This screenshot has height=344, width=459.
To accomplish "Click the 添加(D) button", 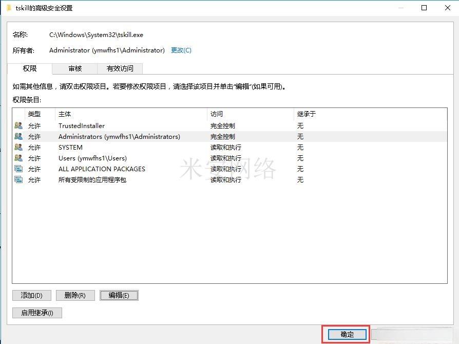I will point(32,295).
